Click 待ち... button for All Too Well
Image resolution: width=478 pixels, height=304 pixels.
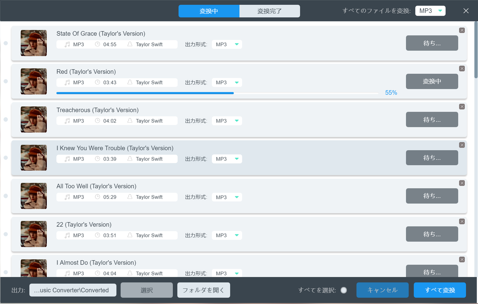point(432,196)
